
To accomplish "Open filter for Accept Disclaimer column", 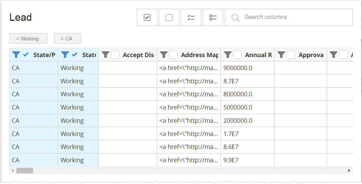I will (x=105, y=55).
